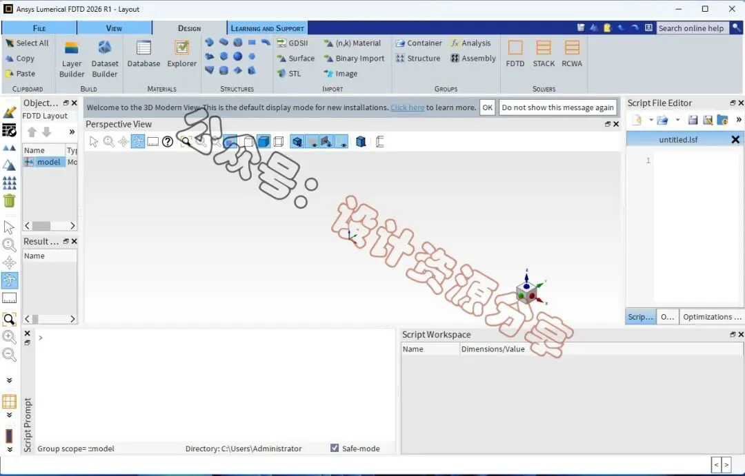Expand more Objects Tree toolbar options
Screen dimensions: 745x476
coord(72,132)
